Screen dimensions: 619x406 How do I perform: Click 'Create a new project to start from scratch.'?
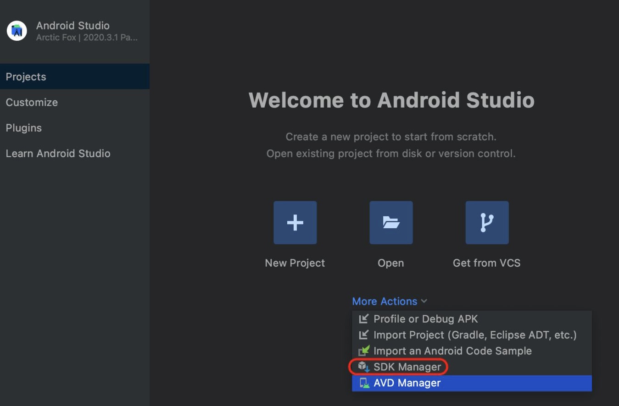(x=391, y=137)
